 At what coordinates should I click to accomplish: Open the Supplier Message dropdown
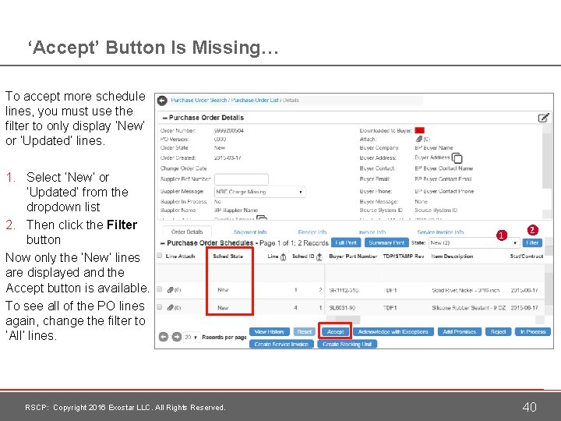pyautogui.click(x=259, y=192)
